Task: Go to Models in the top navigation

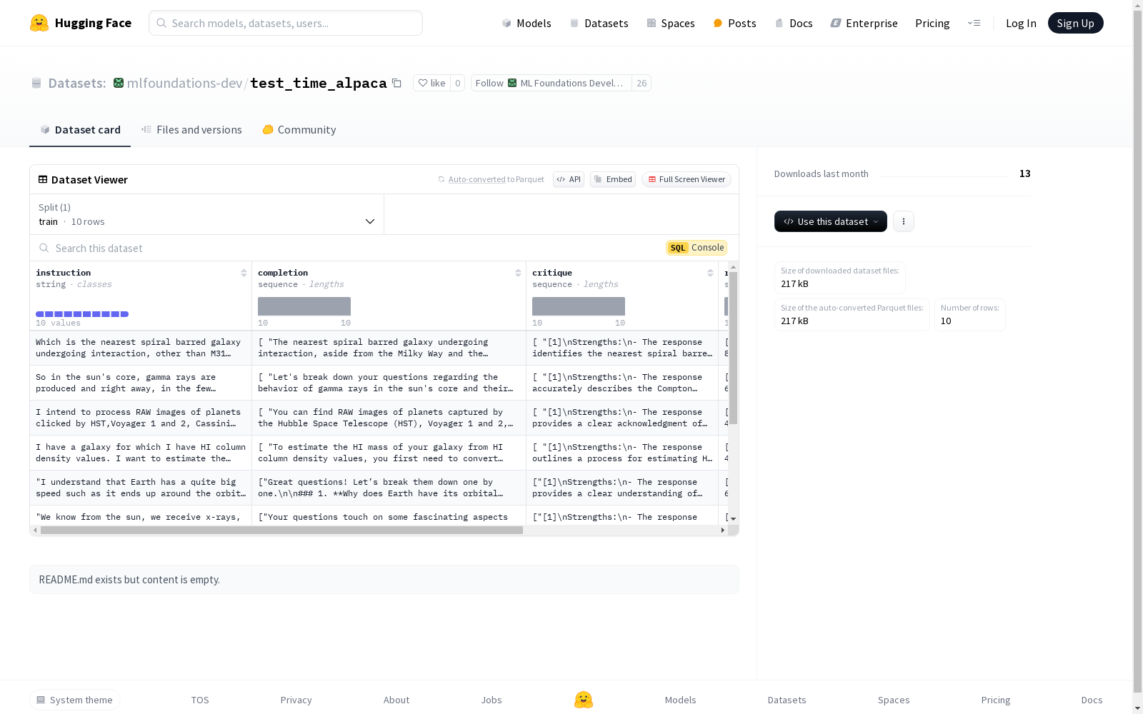Action: pos(526,23)
